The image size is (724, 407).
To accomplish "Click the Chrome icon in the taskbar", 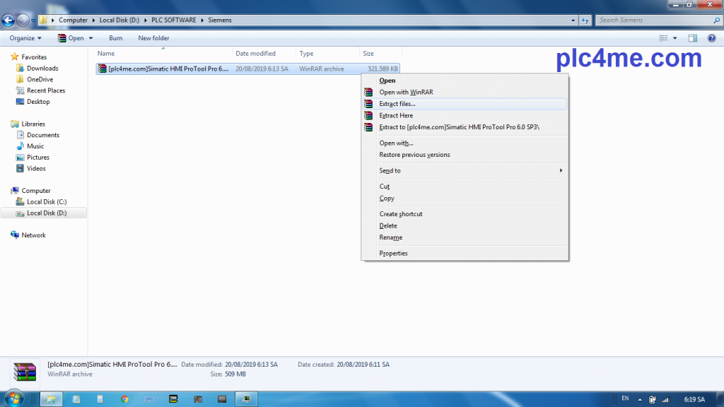I will pyautogui.click(x=124, y=399).
